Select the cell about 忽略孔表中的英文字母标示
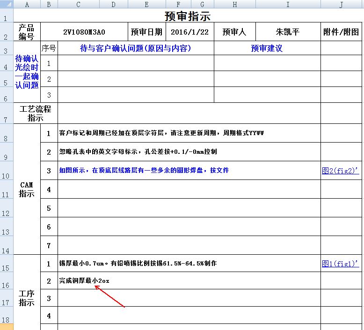 (x=189, y=152)
